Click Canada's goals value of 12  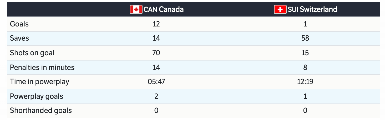(156, 24)
